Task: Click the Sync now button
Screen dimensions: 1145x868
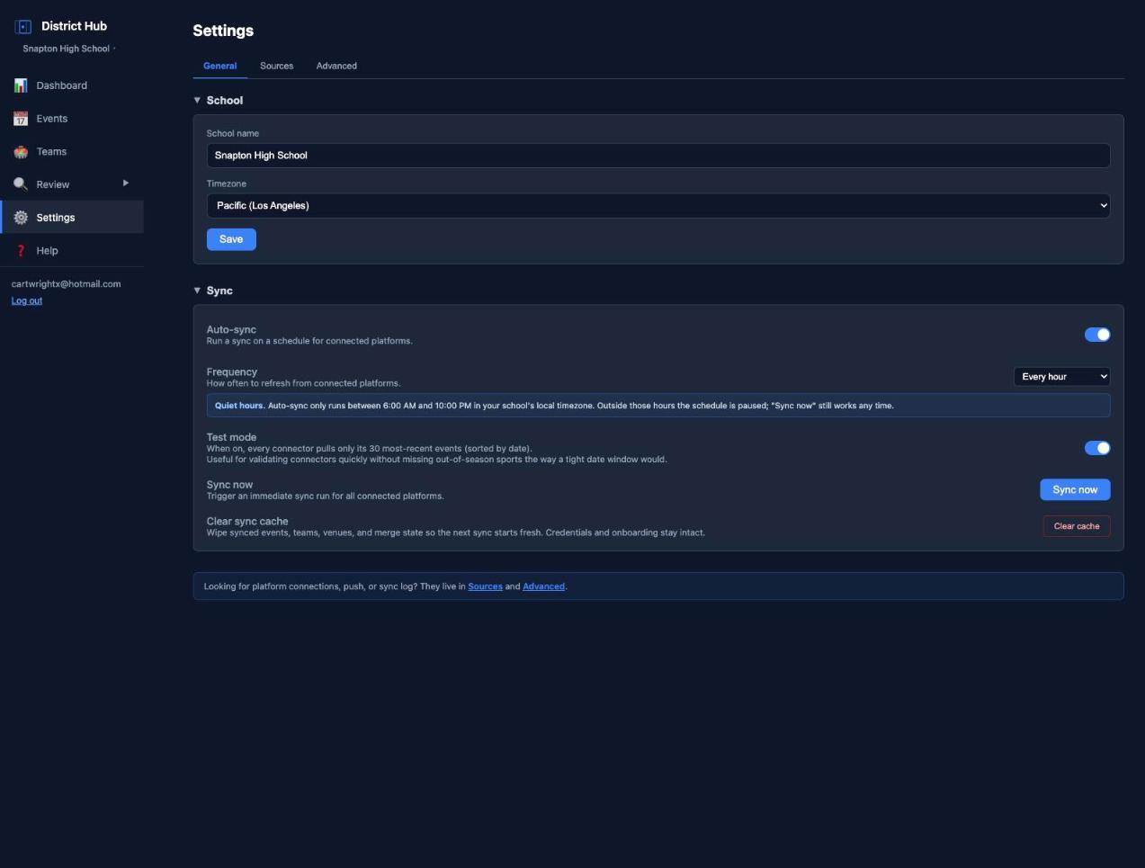Action: (1075, 489)
